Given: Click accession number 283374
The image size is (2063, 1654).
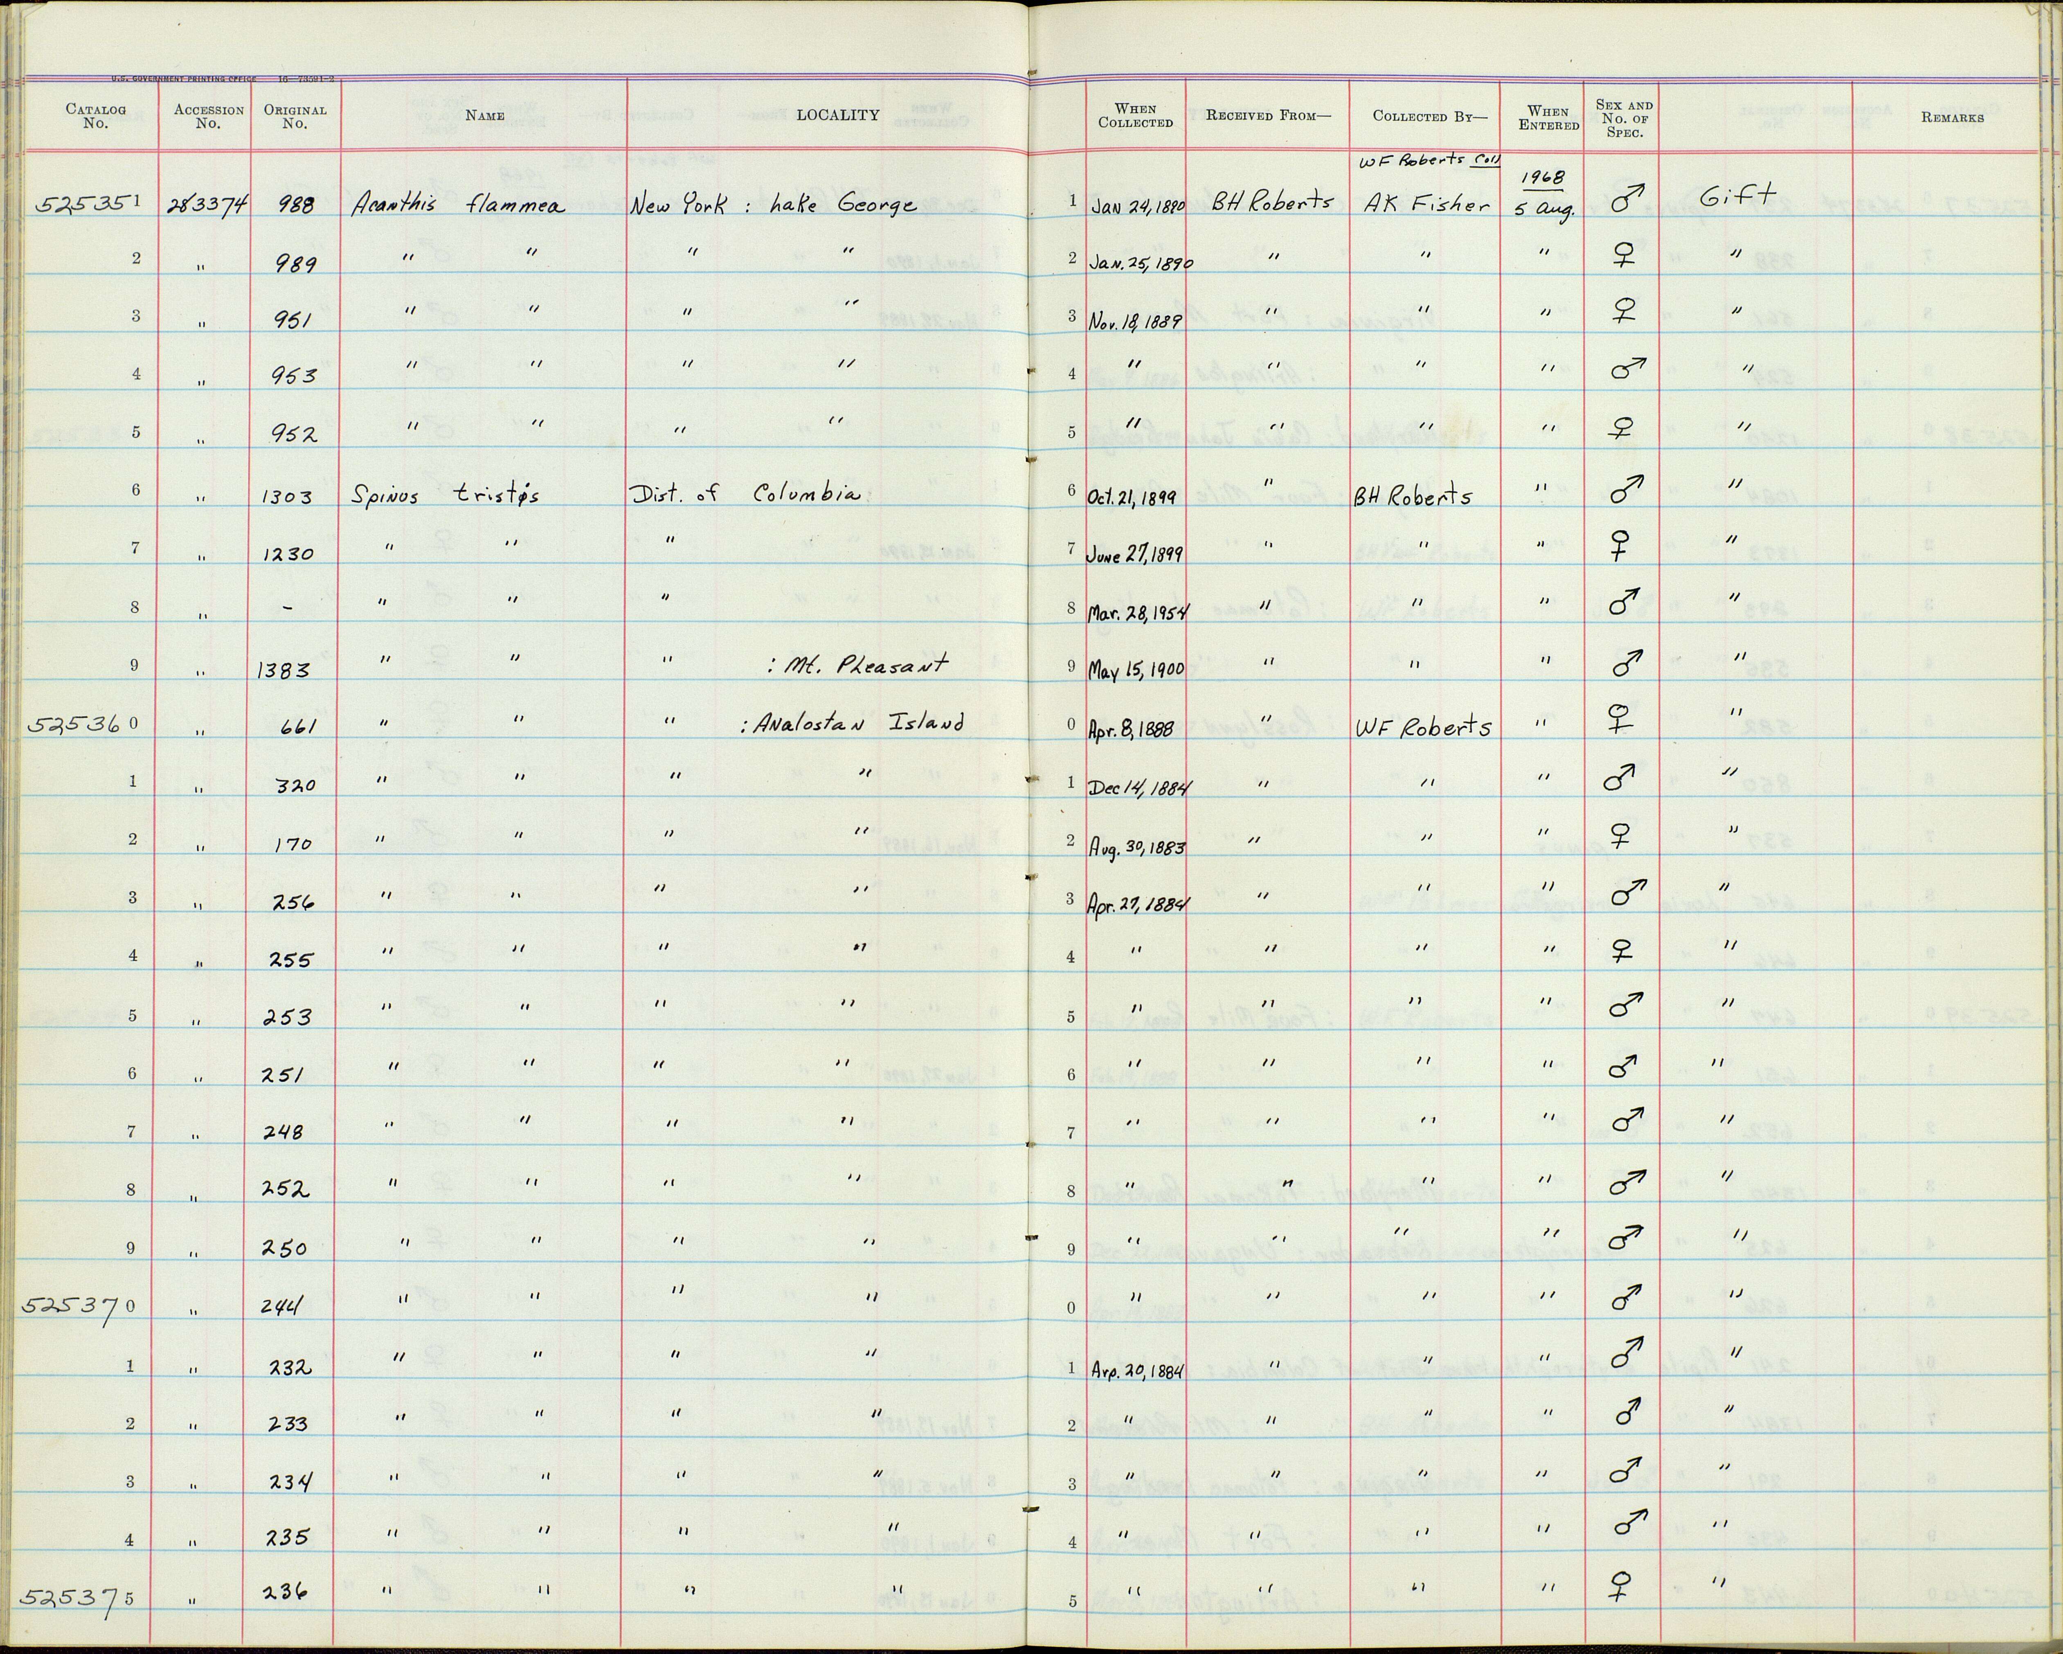Looking at the screenshot, I should (209, 204).
